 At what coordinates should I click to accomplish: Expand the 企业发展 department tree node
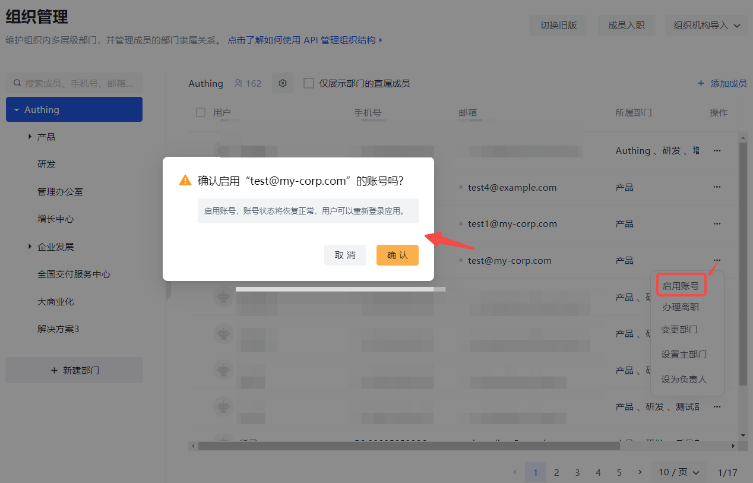(x=30, y=247)
